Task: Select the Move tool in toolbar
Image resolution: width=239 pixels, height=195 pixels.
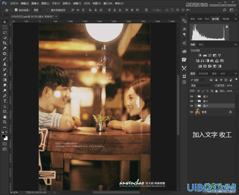Action: point(5,22)
